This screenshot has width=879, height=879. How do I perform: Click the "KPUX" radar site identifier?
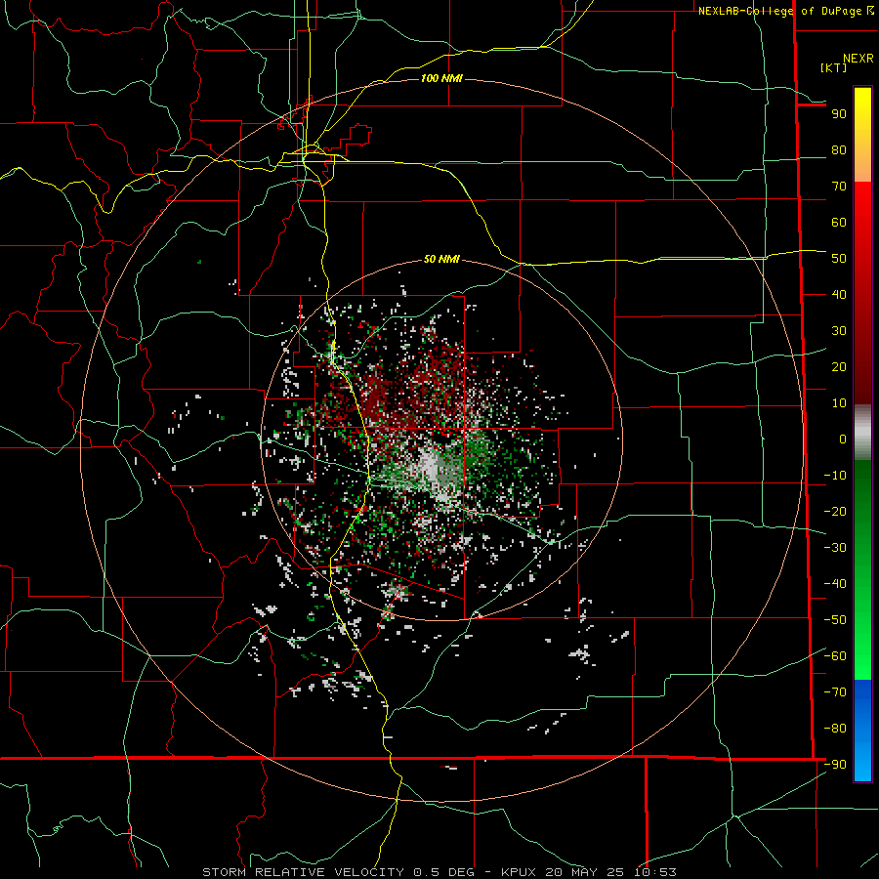point(519,872)
